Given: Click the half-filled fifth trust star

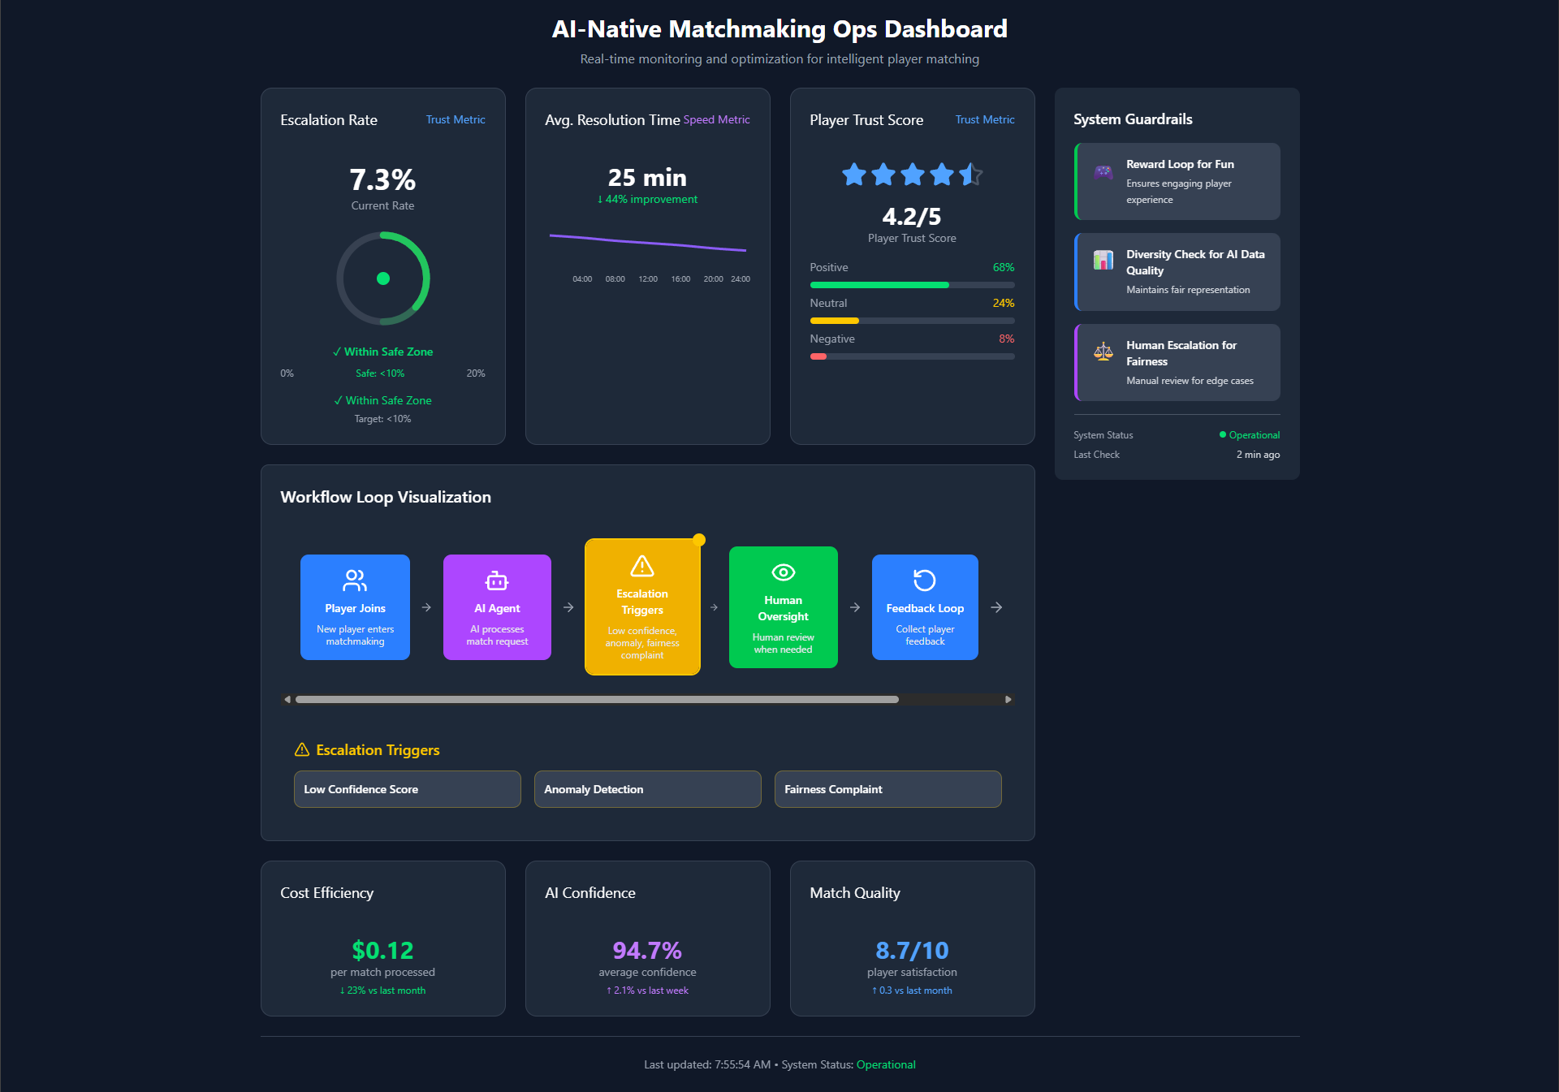Looking at the screenshot, I should pos(970,174).
